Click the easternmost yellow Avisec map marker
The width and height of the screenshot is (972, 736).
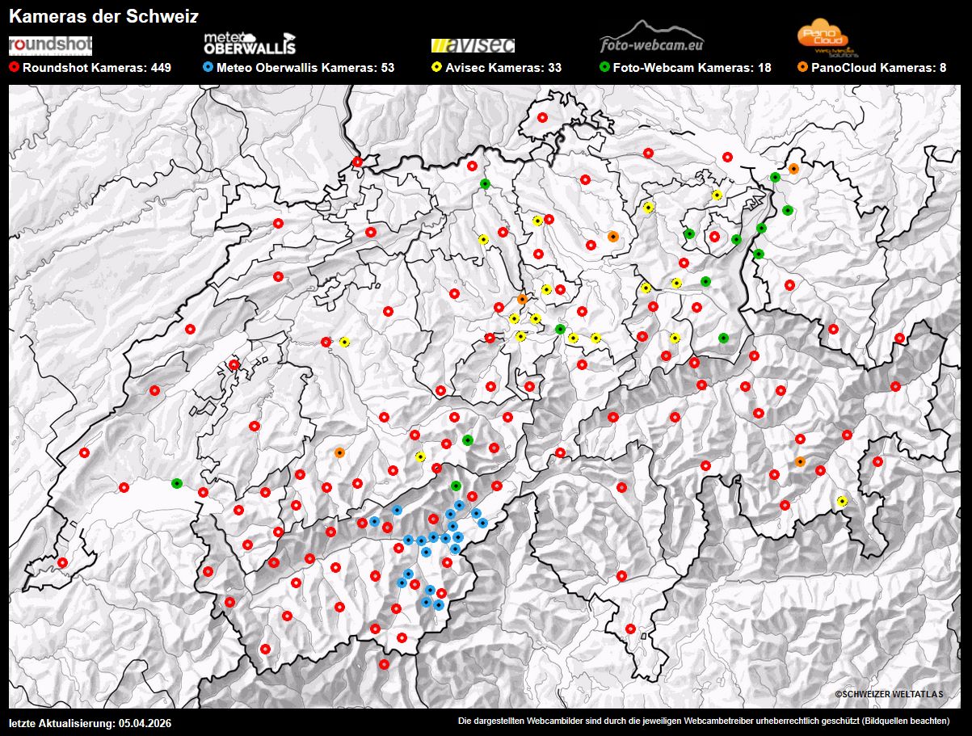(x=843, y=501)
